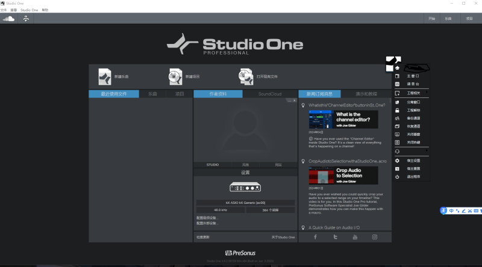The image size is (482, 267).
Task: Click the audio interface device image
Action: [x=245, y=187]
